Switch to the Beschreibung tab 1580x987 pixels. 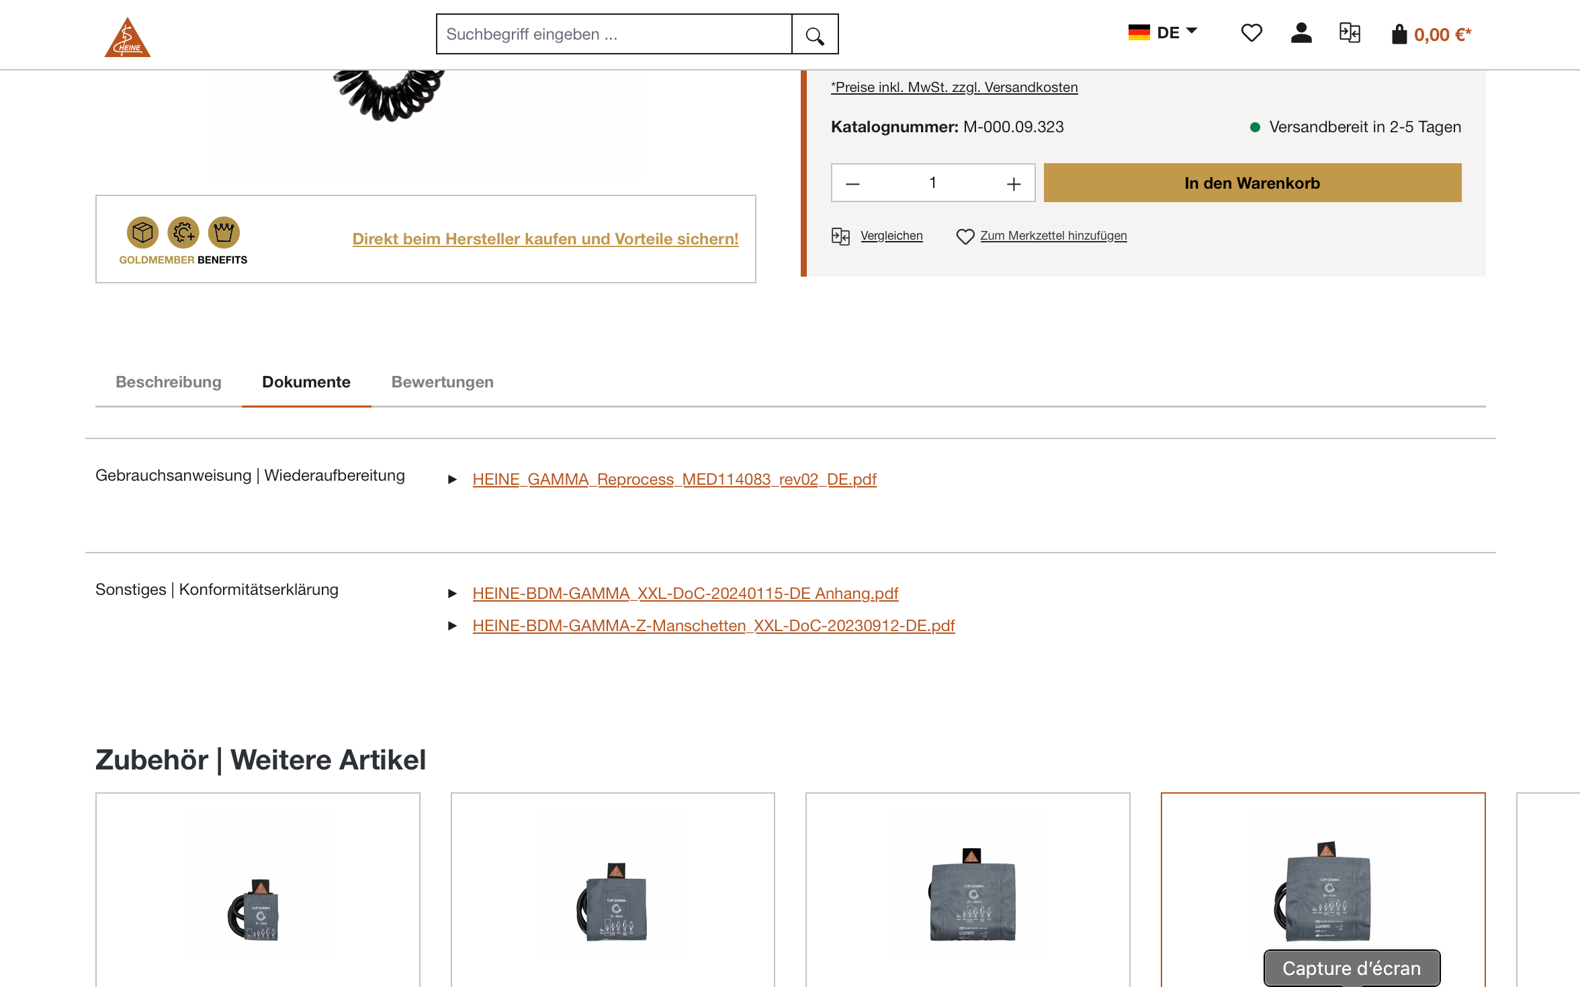[169, 382]
